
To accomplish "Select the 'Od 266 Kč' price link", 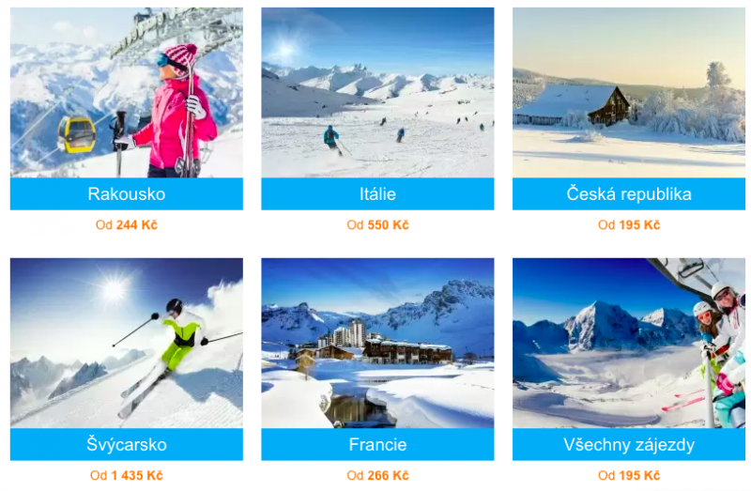I will click(x=377, y=475).
